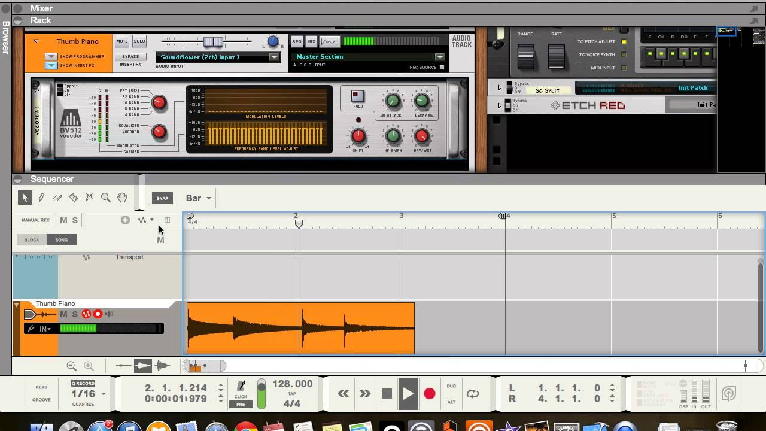This screenshot has height=431, width=766.
Task: Expand the SC Split device
Action: (x=500, y=88)
